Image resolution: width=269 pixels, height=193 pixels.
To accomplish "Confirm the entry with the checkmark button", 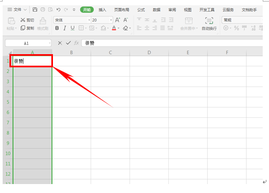I will click(68, 43).
